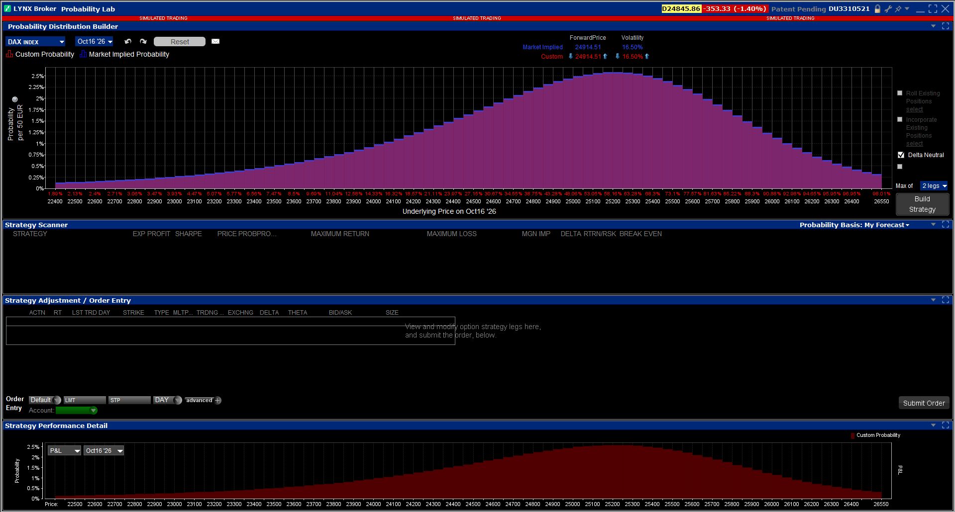Click the Submit Order button

(924, 403)
